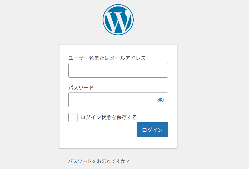
Task: Select the username or email text box
Action: point(118,70)
